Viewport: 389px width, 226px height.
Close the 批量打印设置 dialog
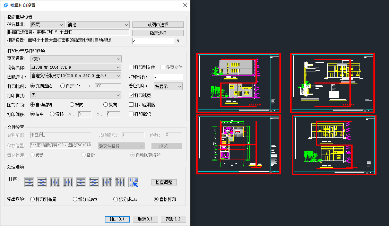pos(185,5)
